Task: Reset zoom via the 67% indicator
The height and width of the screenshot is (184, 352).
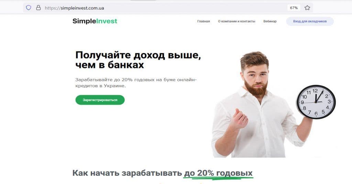Action: coord(294,8)
